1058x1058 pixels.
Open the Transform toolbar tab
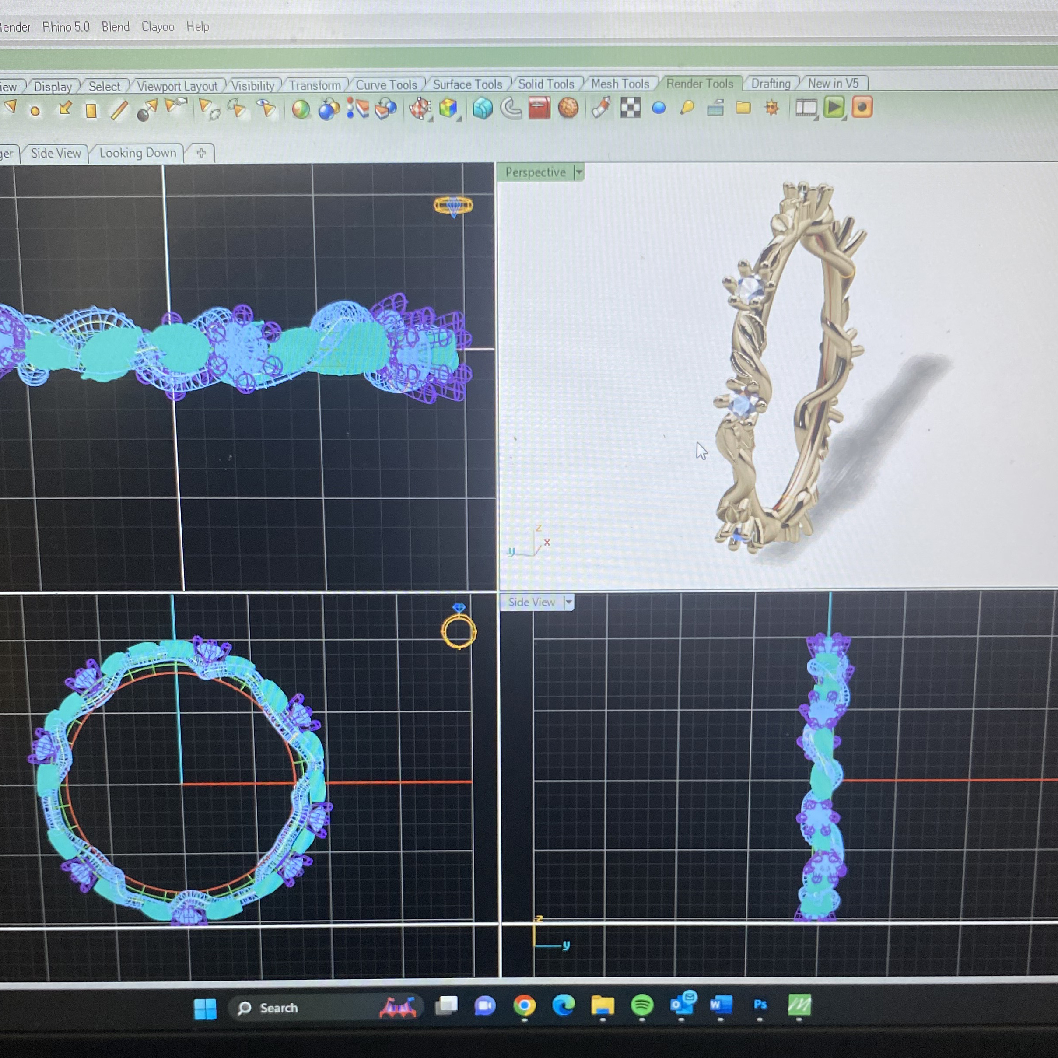point(314,85)
